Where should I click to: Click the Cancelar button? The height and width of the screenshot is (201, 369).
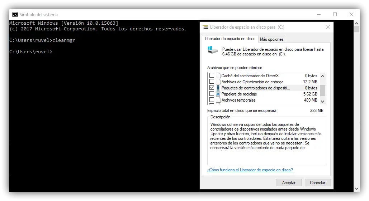317,183
